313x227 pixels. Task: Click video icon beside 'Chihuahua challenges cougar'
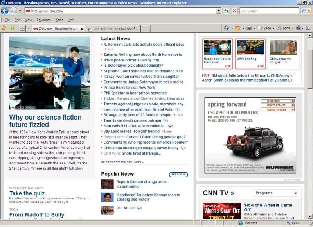183,148
